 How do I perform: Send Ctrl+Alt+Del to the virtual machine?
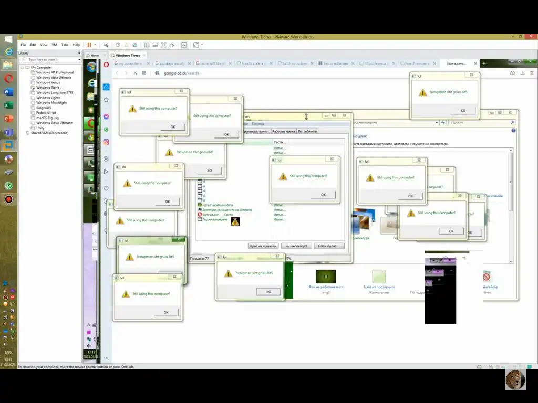(x=106, y=45)
